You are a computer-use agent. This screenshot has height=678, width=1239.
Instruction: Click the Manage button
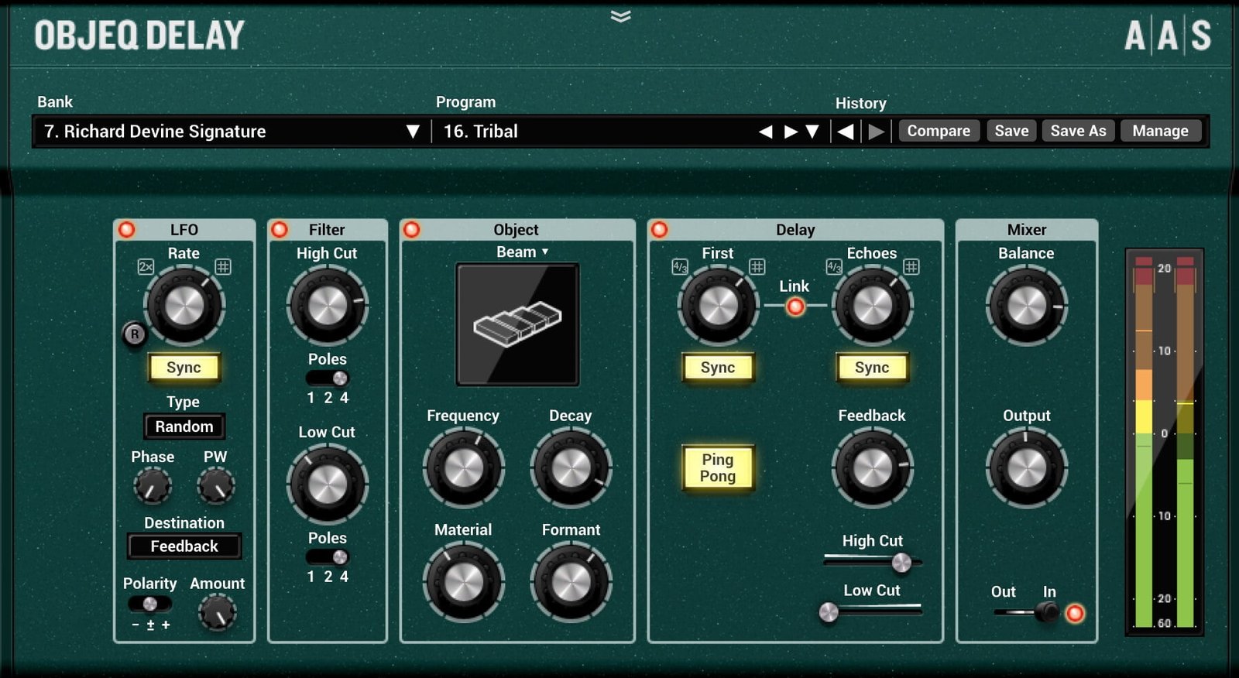point(1160,131)
